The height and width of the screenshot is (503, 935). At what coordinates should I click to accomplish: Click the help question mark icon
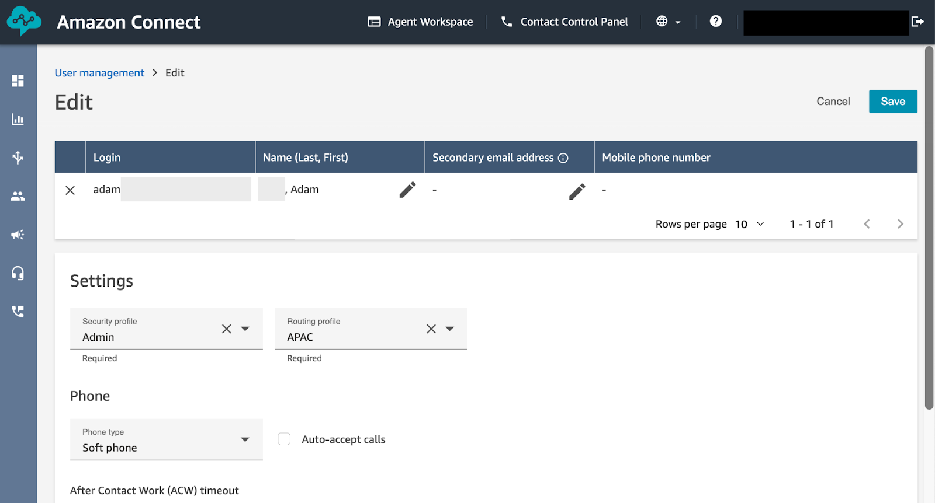pyautogui.click(x=716, y=21)
